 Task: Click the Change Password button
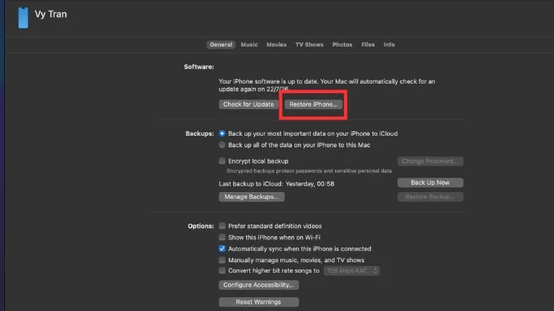tap(430, 161)
